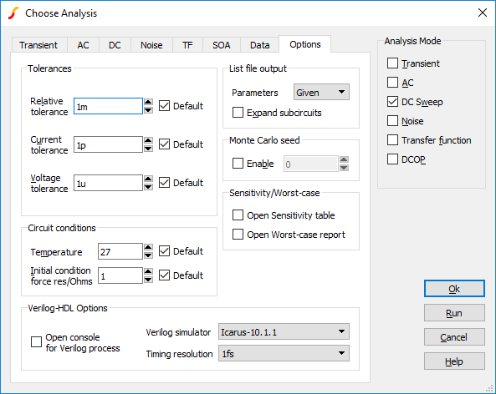Screen dimensions: 496x394
Task: Click the SIMetrix app icon in title bar
Action: click(x=13, y=13)
